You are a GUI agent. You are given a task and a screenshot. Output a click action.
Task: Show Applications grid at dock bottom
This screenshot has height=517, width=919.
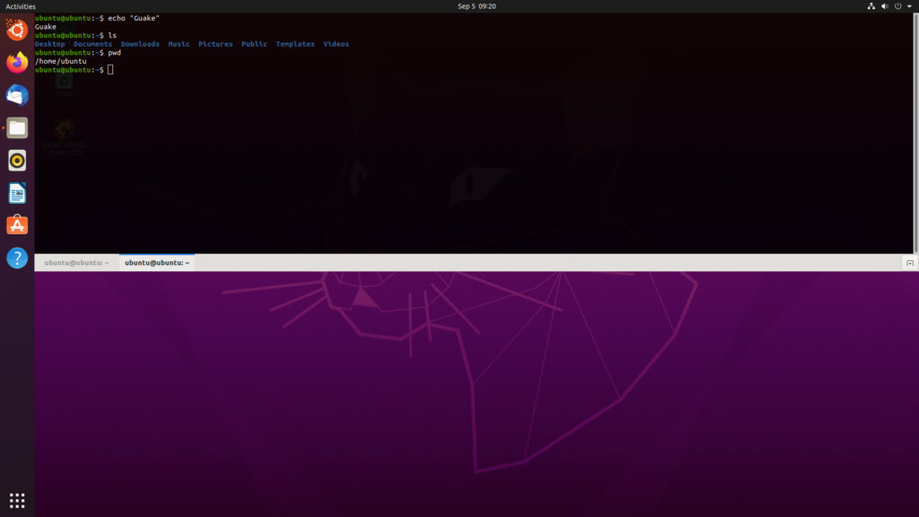17,500
